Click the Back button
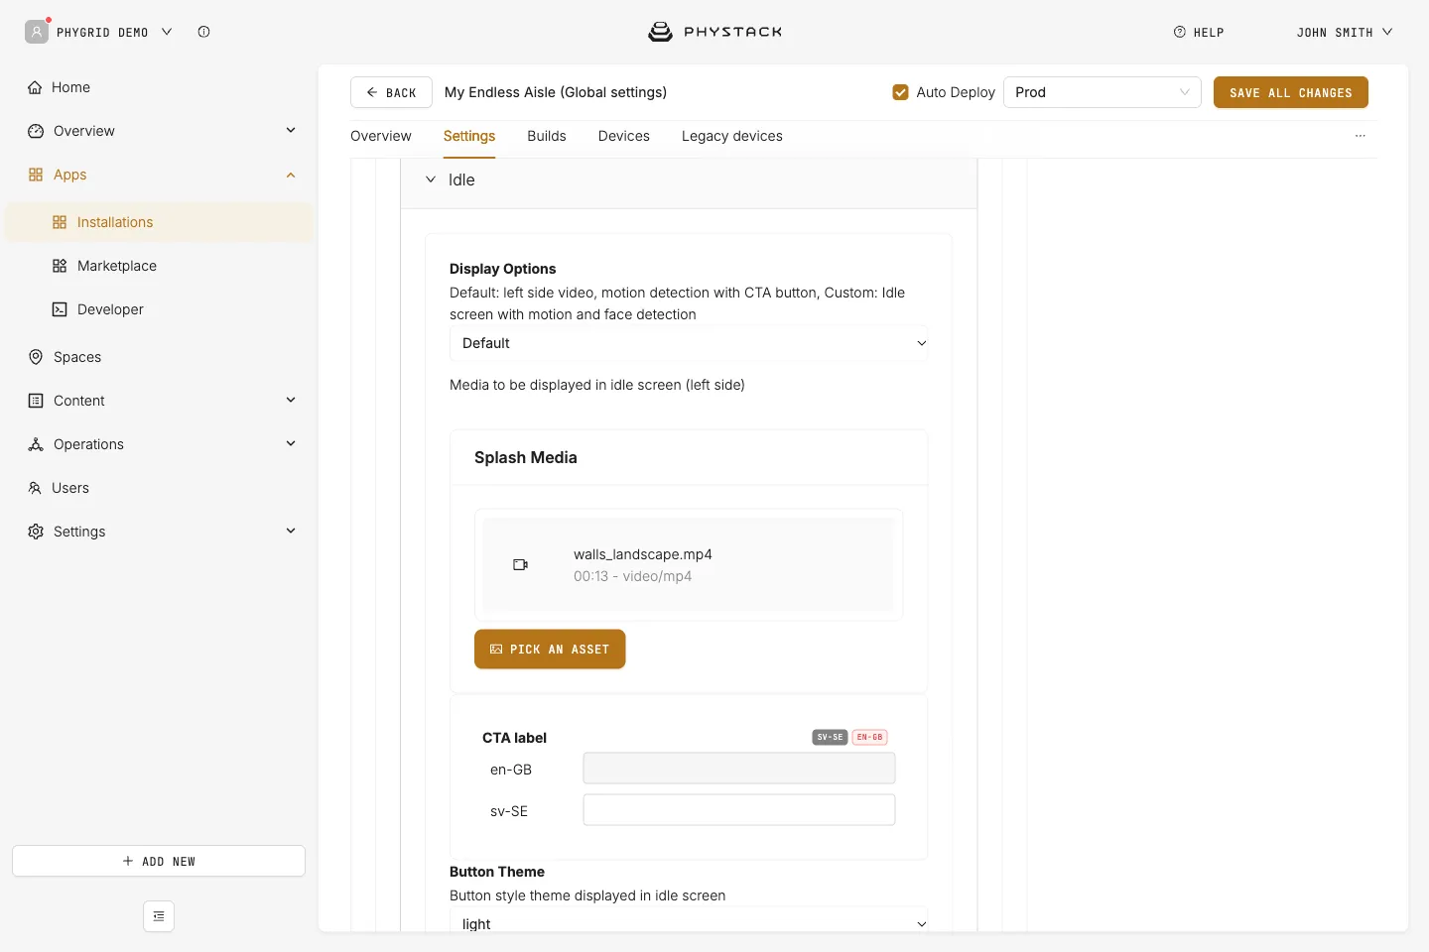 tap(391, 92)
